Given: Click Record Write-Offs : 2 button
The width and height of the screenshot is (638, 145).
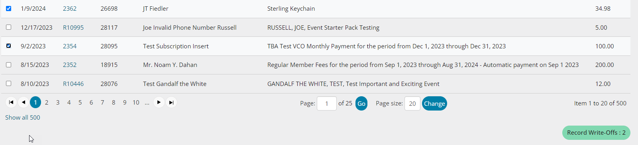Looking at the screenshot, I should pyautogui.click(x=596, y=133).
